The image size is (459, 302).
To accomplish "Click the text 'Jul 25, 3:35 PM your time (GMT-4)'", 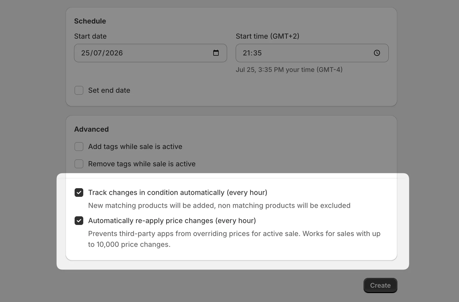I will (x=289, y=70).
